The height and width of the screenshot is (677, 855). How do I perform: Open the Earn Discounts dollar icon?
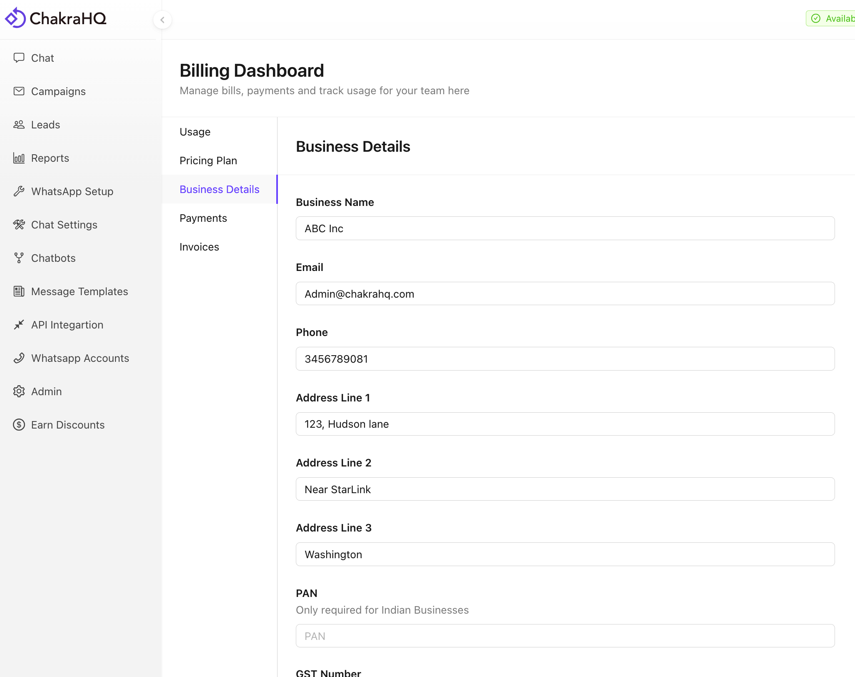pyautogui.click(x=19, y=424)
